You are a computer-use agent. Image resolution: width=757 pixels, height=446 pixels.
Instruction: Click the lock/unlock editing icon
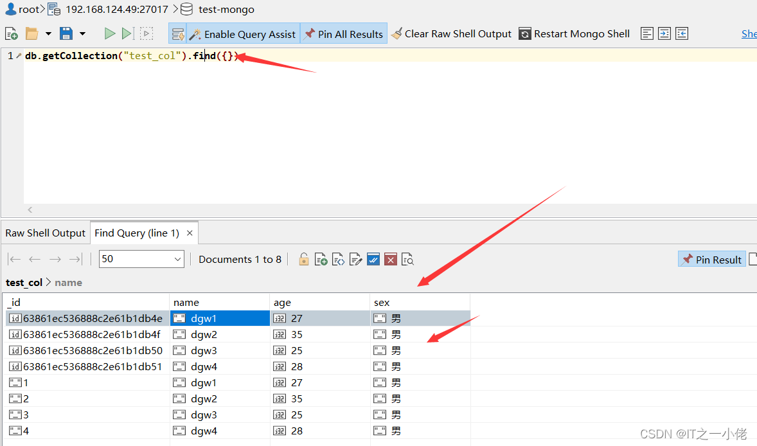click(304, 259)
